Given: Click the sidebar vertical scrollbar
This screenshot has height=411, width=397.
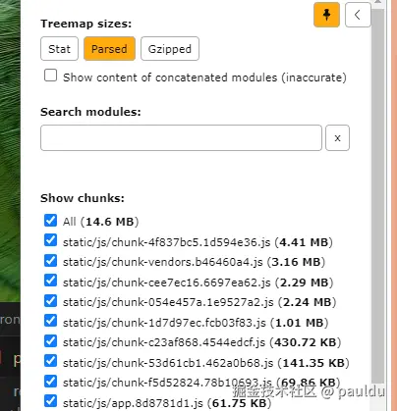Looking at the screenshot, I should pyautogui.click(x=377, y=196).
